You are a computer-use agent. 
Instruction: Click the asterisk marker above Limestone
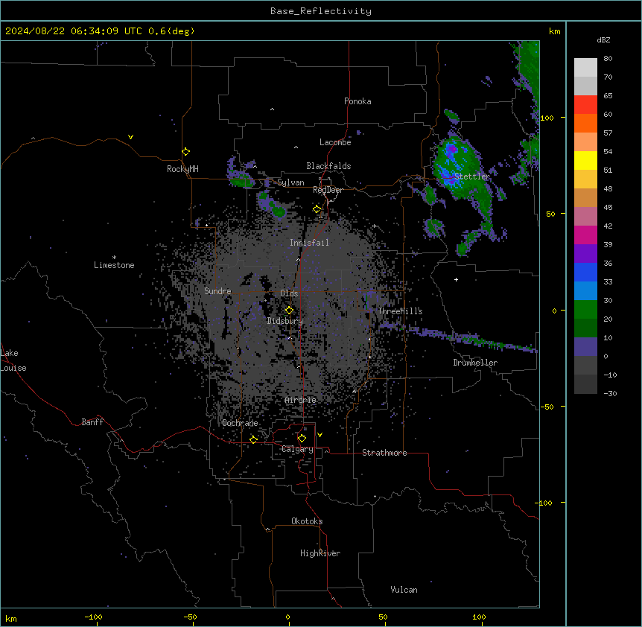pos(114,258)
